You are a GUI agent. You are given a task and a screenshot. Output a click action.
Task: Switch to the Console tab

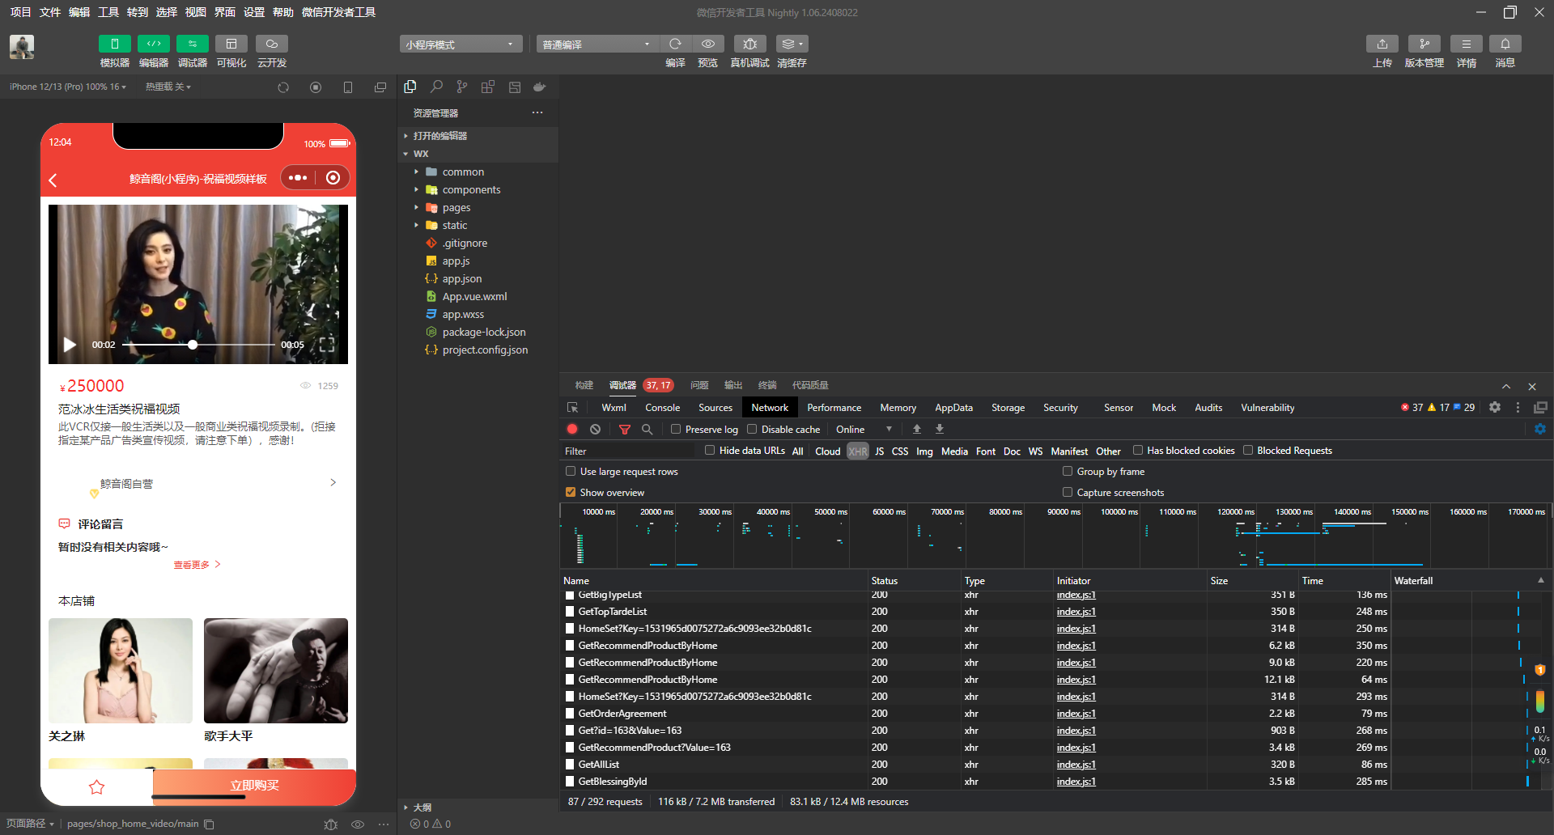pos(662,408)
